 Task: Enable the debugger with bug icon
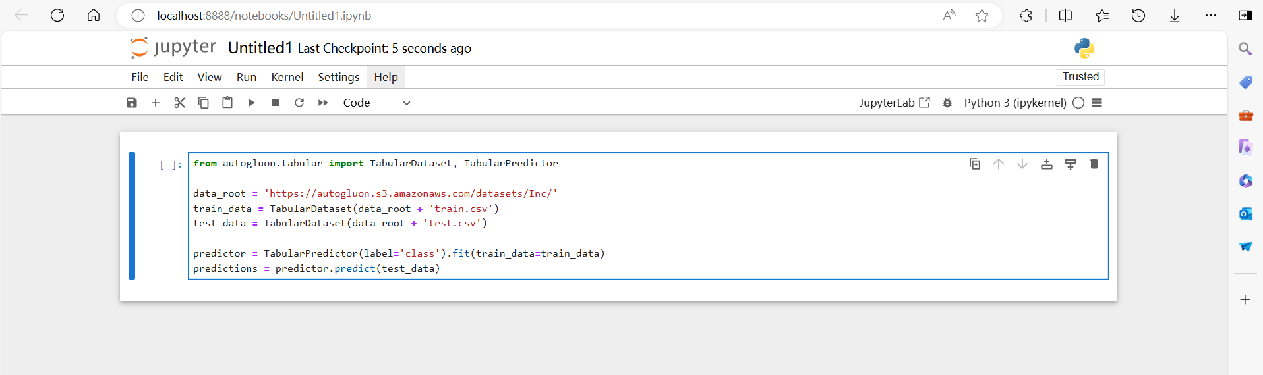(x=947, y=103)
